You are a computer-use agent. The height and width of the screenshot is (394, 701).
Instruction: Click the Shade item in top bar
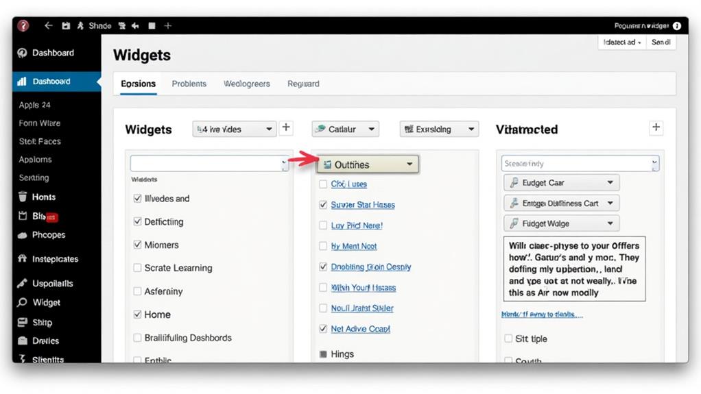tap(99, 26)
